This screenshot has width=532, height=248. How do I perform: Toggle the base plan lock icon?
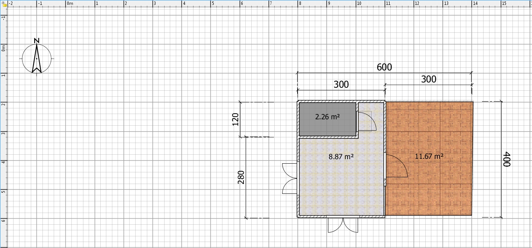(x=3, y=3)
